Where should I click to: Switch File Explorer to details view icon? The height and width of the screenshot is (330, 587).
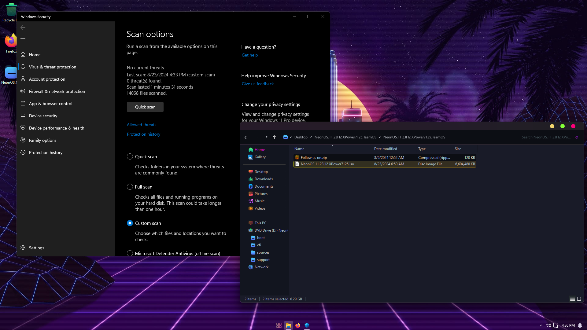coord(572,299)
